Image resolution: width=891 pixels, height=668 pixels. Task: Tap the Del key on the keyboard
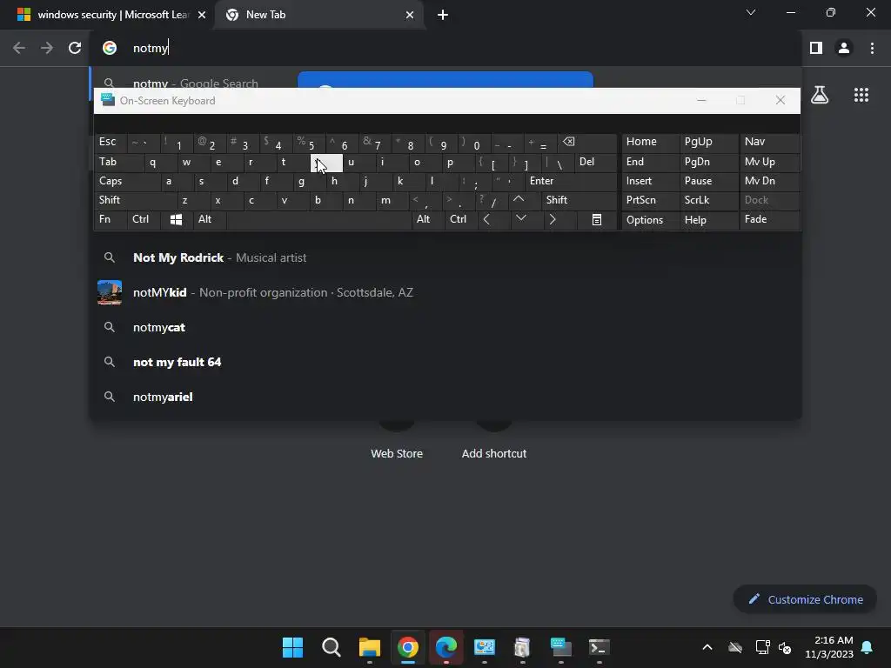tap(596, 163)
